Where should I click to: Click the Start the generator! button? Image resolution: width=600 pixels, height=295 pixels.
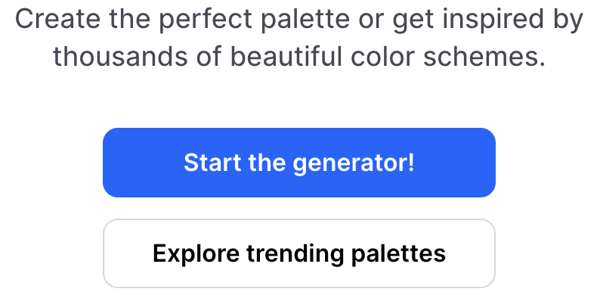[x=299, y=163]
